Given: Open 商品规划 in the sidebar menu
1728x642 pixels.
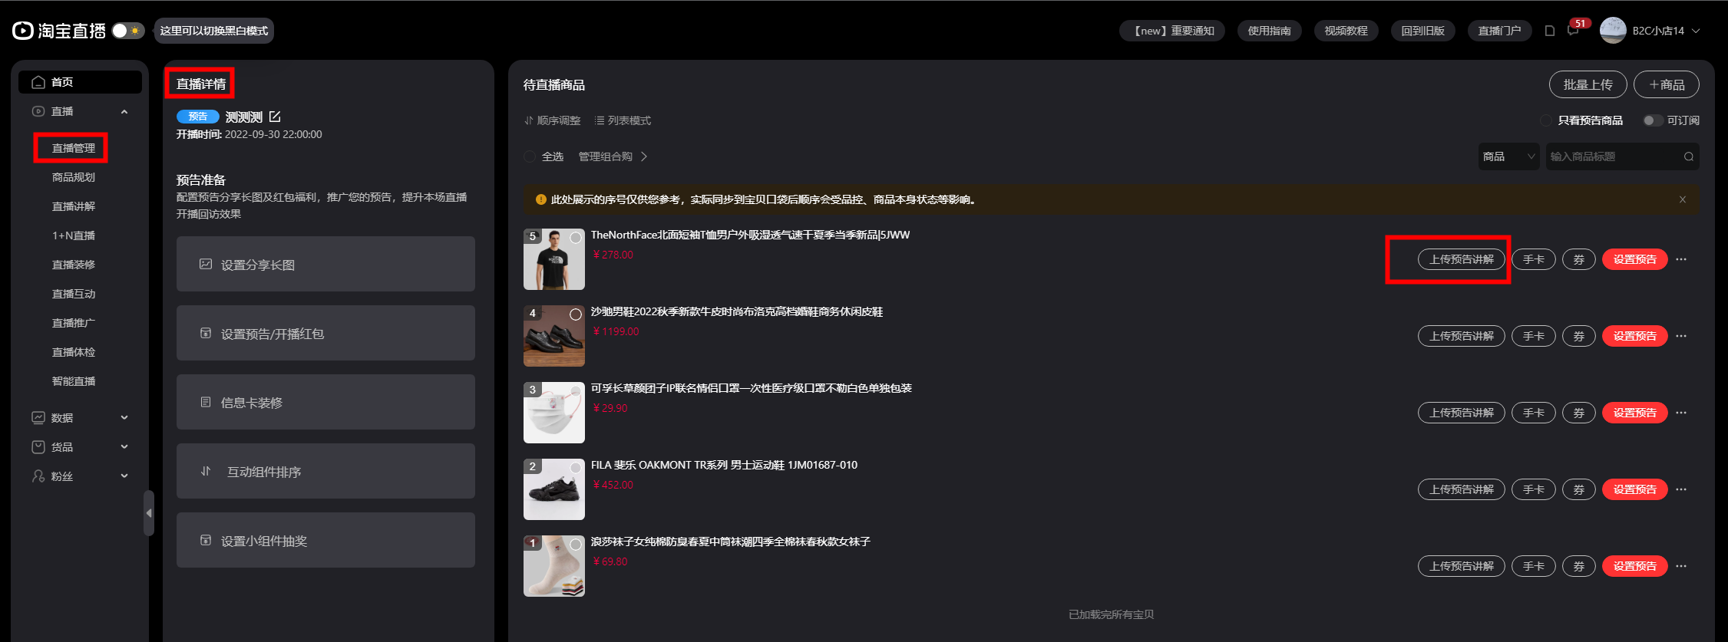Looking at the screenshot, I should (x=74, y=177).
